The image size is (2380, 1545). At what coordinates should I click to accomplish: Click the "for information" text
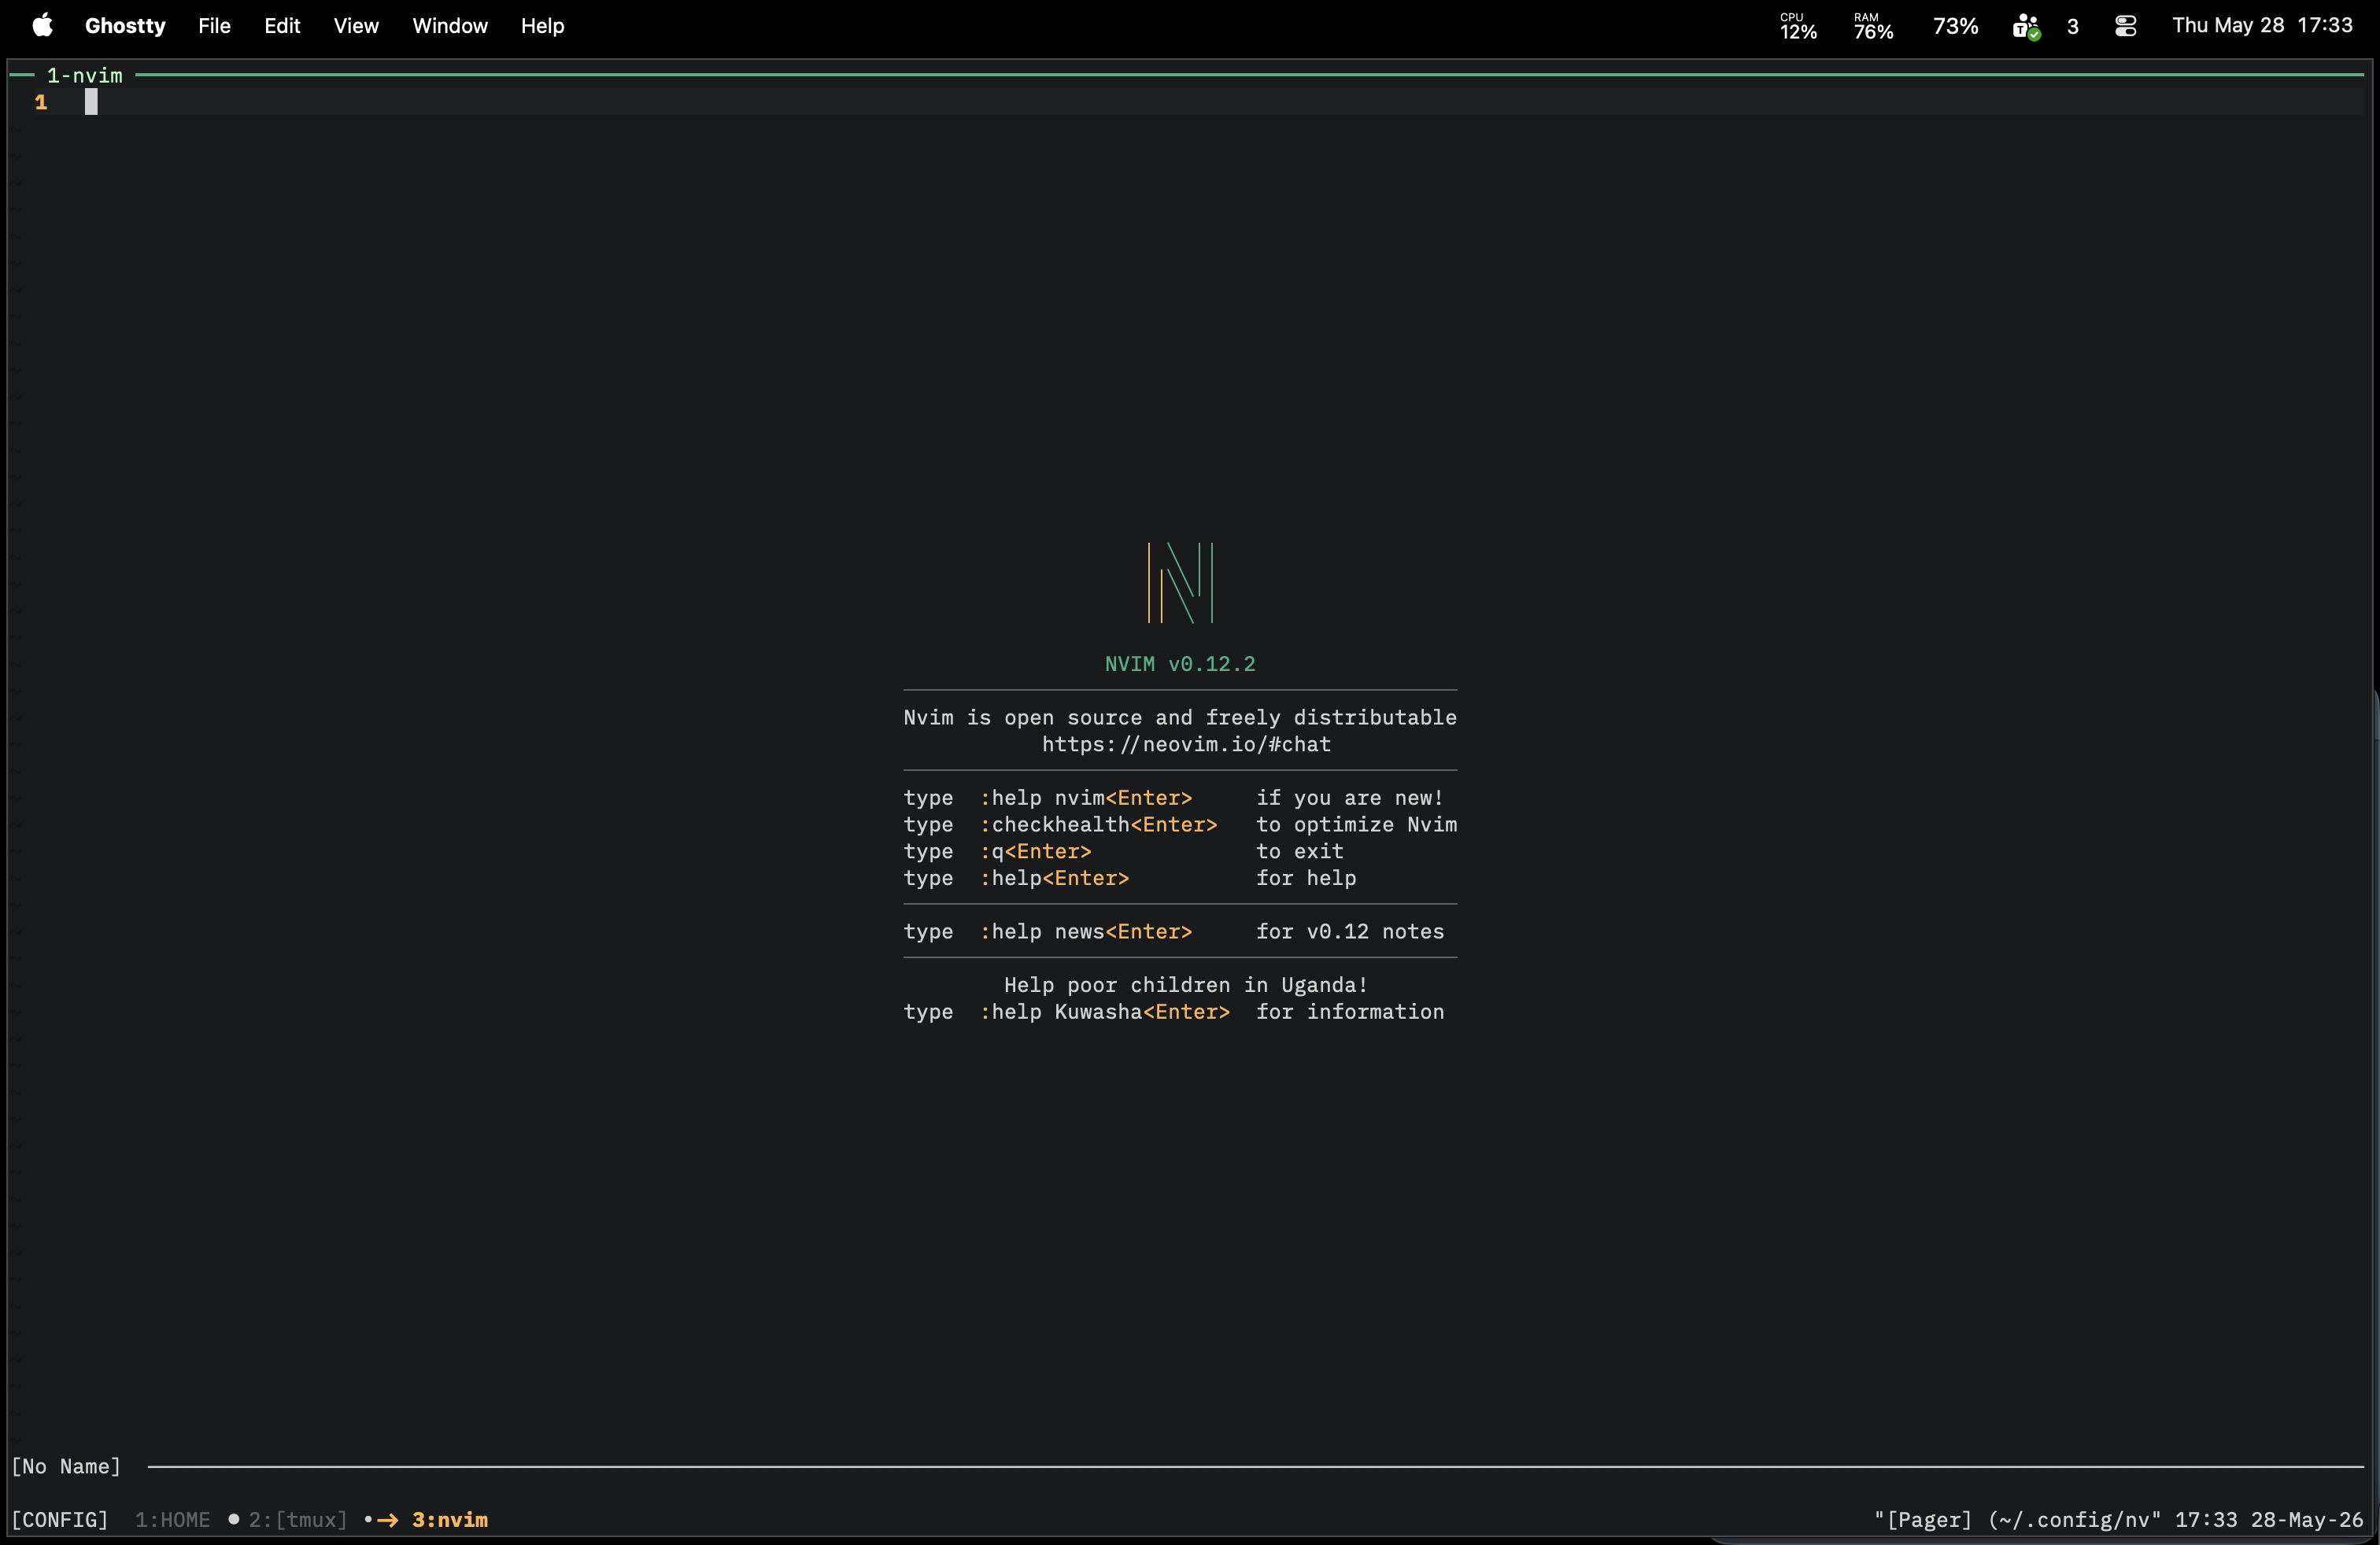tap(1350, 1012)
